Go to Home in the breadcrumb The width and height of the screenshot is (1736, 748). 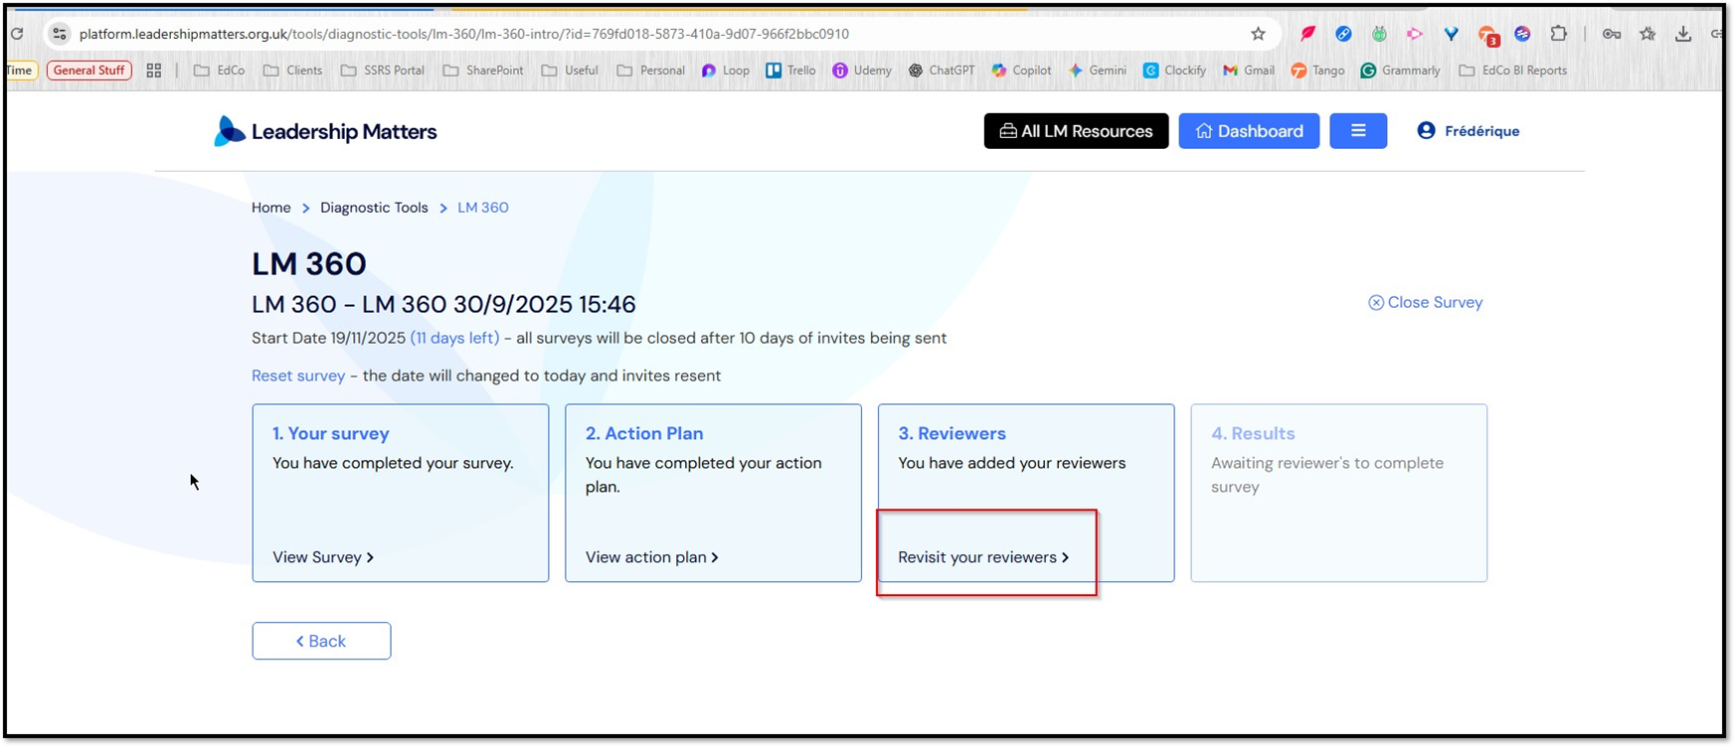click(271, 208)
